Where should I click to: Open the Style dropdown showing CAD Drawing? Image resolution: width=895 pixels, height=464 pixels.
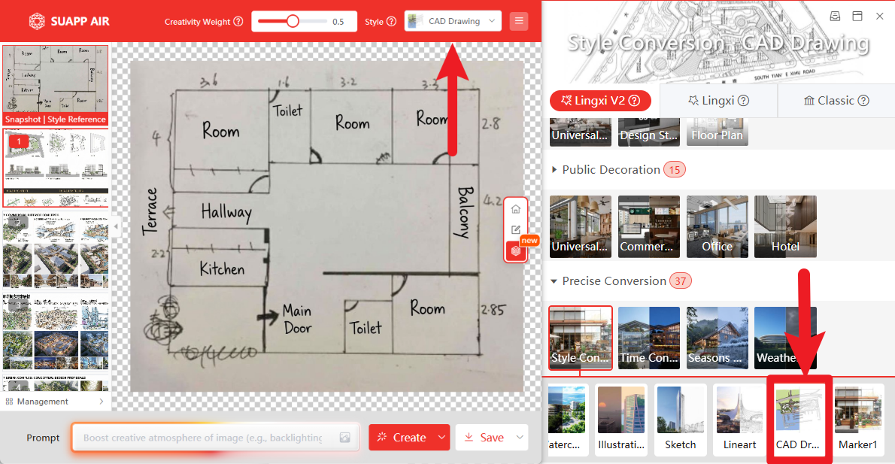[453, 21]
